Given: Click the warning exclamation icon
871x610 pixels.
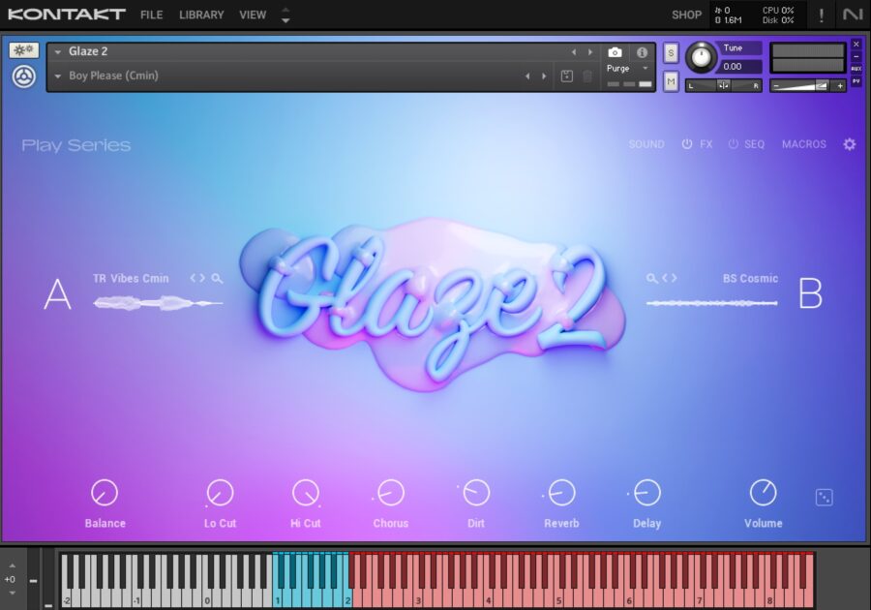Looking at the screenshot, I should pos(822,15).
